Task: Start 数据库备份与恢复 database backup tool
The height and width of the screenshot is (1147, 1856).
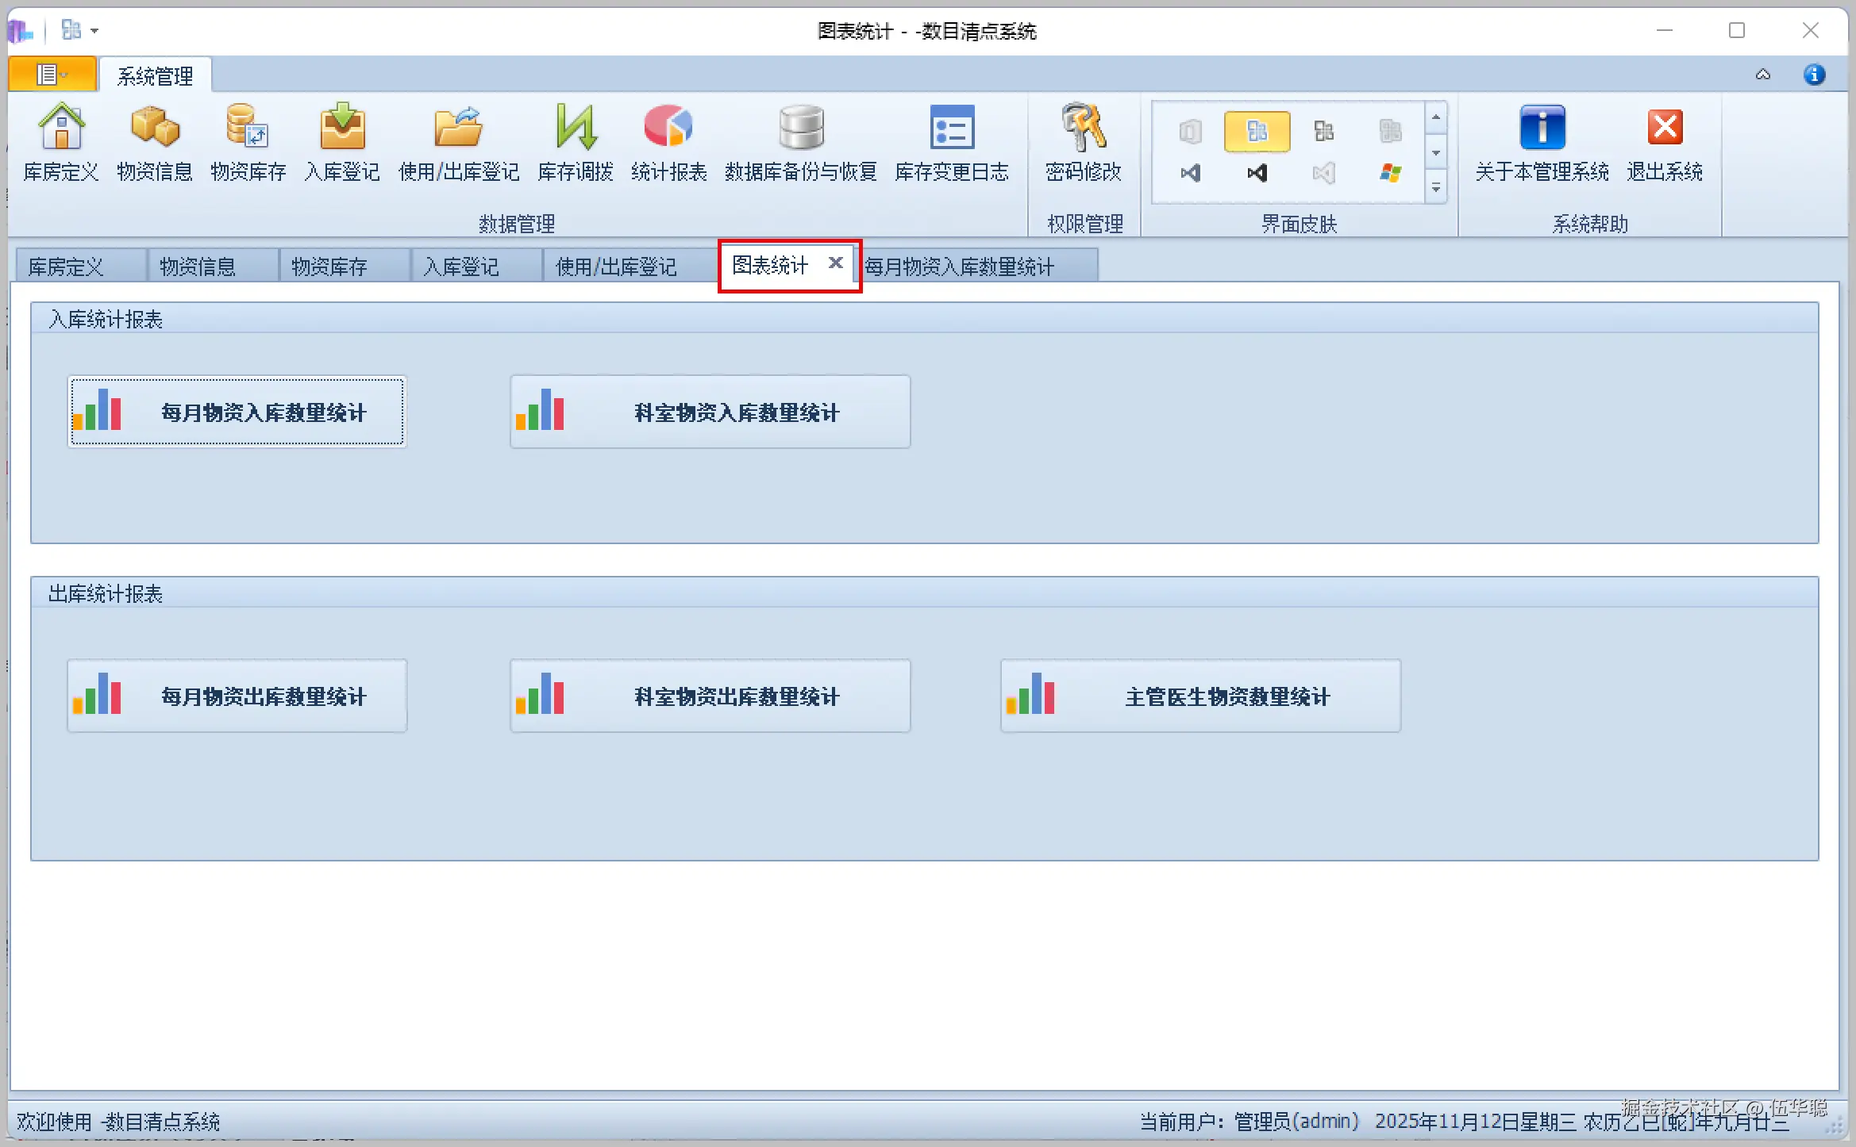Action: (x=801, y=143)
